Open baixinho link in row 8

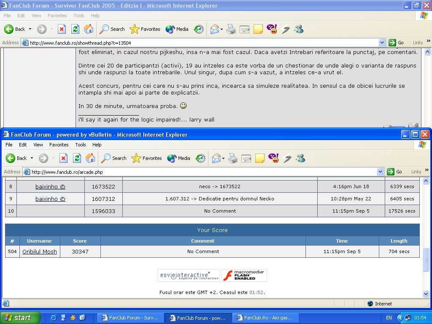click(x=50, y=186)
